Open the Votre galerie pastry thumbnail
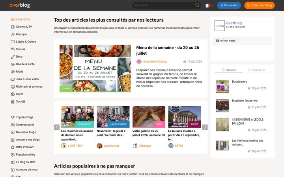Screen dimensions: 284x177 (149, 117)
